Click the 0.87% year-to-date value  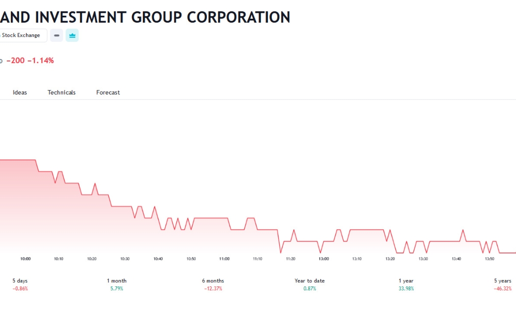pyautogui.click(x=310, y=288)
